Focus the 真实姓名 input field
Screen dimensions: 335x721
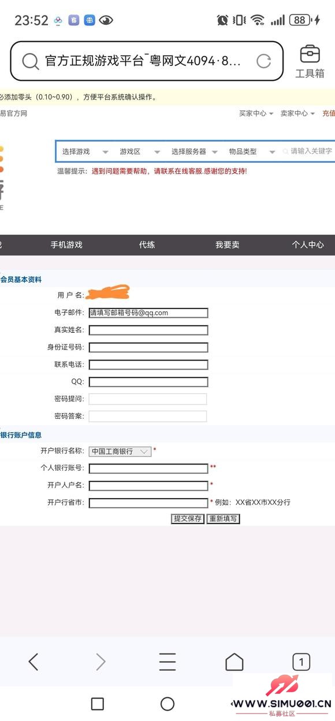click(148, 330)
